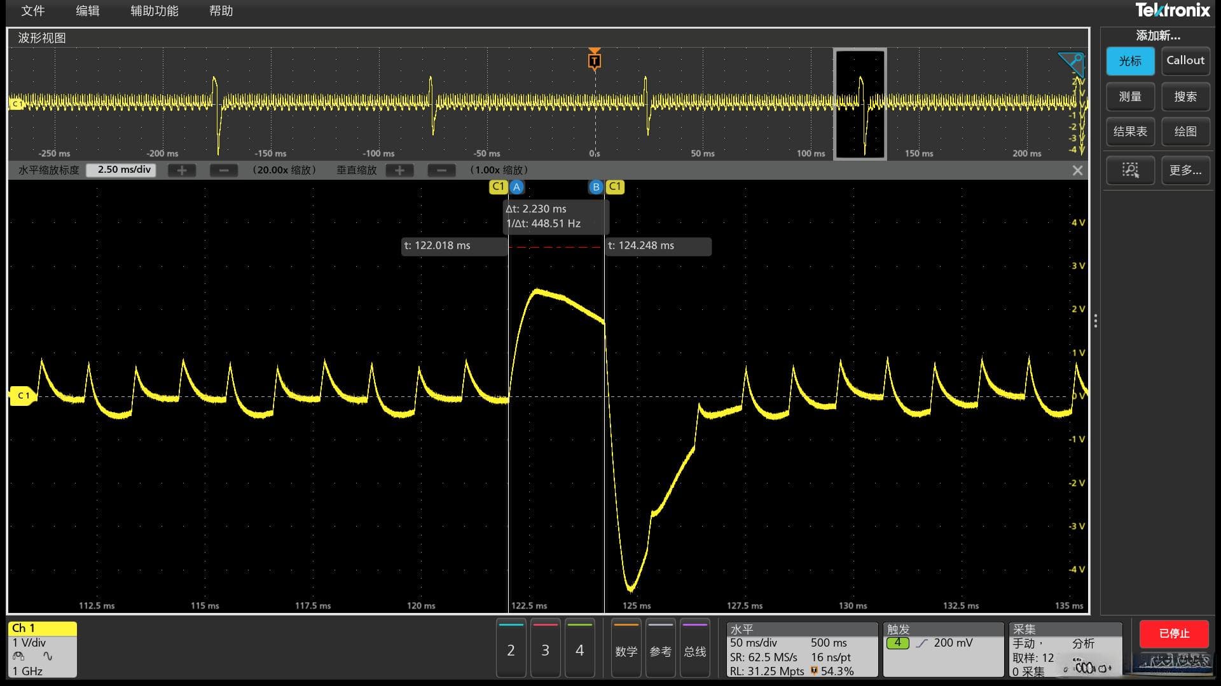Click the 已停止 run/stop button
1221x686 pixels.
1173,633
